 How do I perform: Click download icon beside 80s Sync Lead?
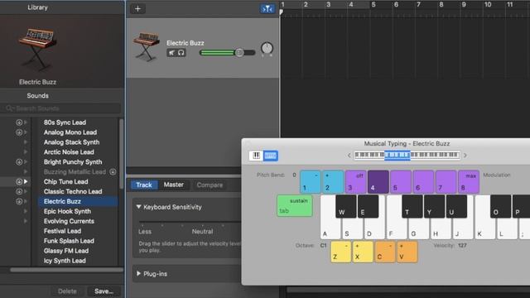tap(19, 123)
